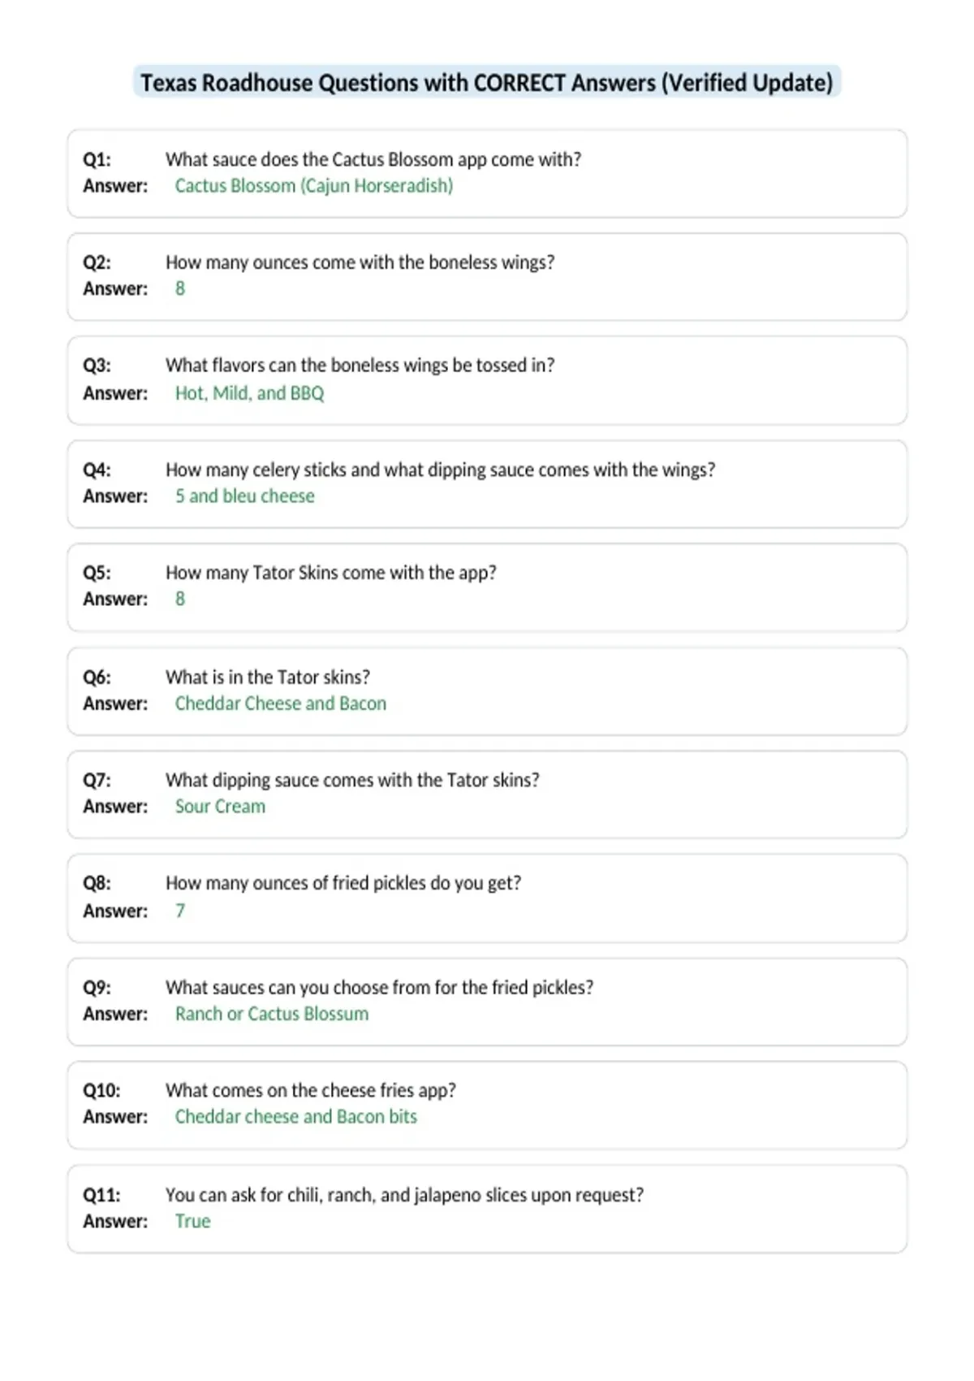Click the Q8 answer '7'

(180, 911)
